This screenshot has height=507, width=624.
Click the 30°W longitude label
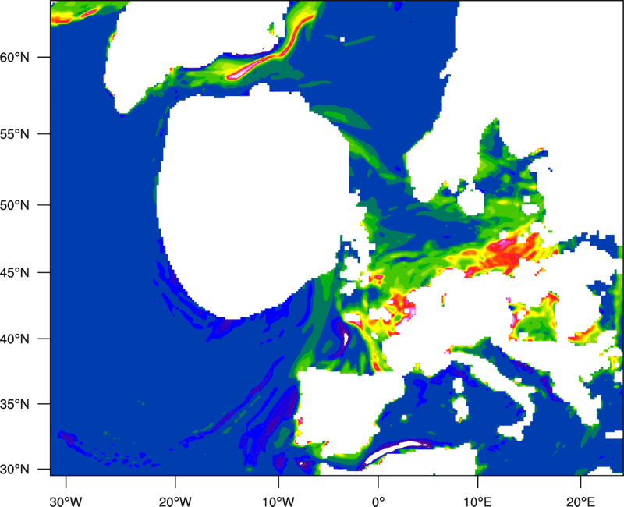(66, 502)
